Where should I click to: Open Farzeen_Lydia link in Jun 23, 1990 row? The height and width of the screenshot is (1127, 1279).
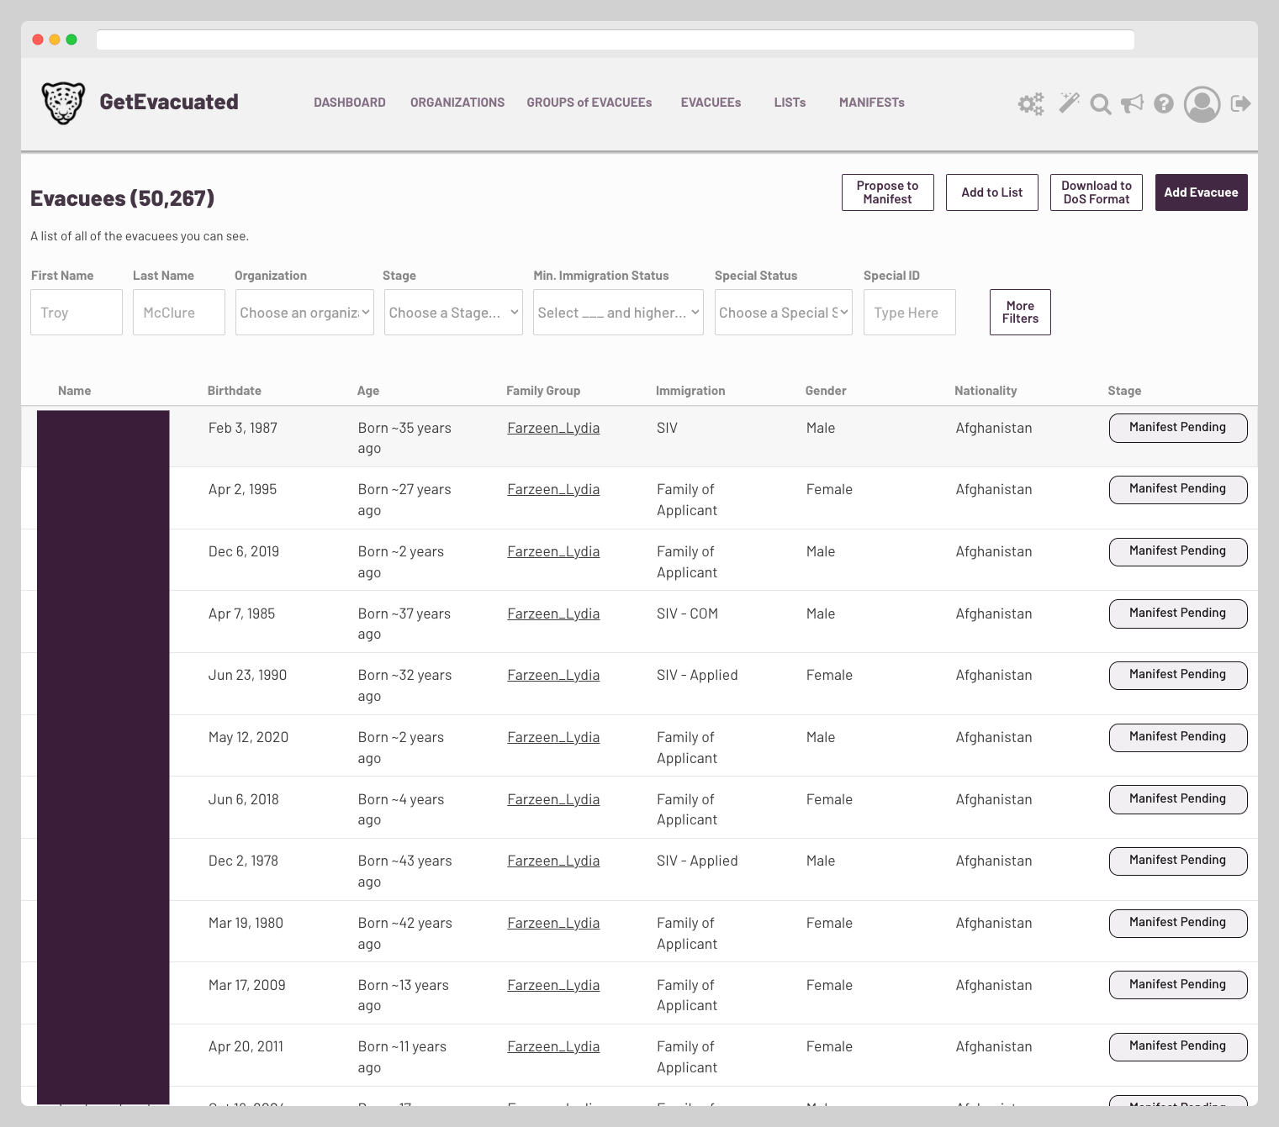pyautogui.click(x=553, y=675)
